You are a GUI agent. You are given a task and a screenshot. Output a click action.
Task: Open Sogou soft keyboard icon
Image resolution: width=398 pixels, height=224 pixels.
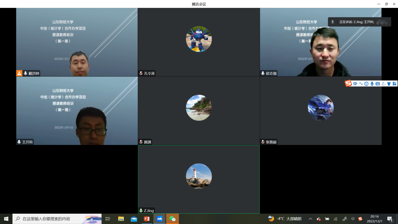pos(378,84)
